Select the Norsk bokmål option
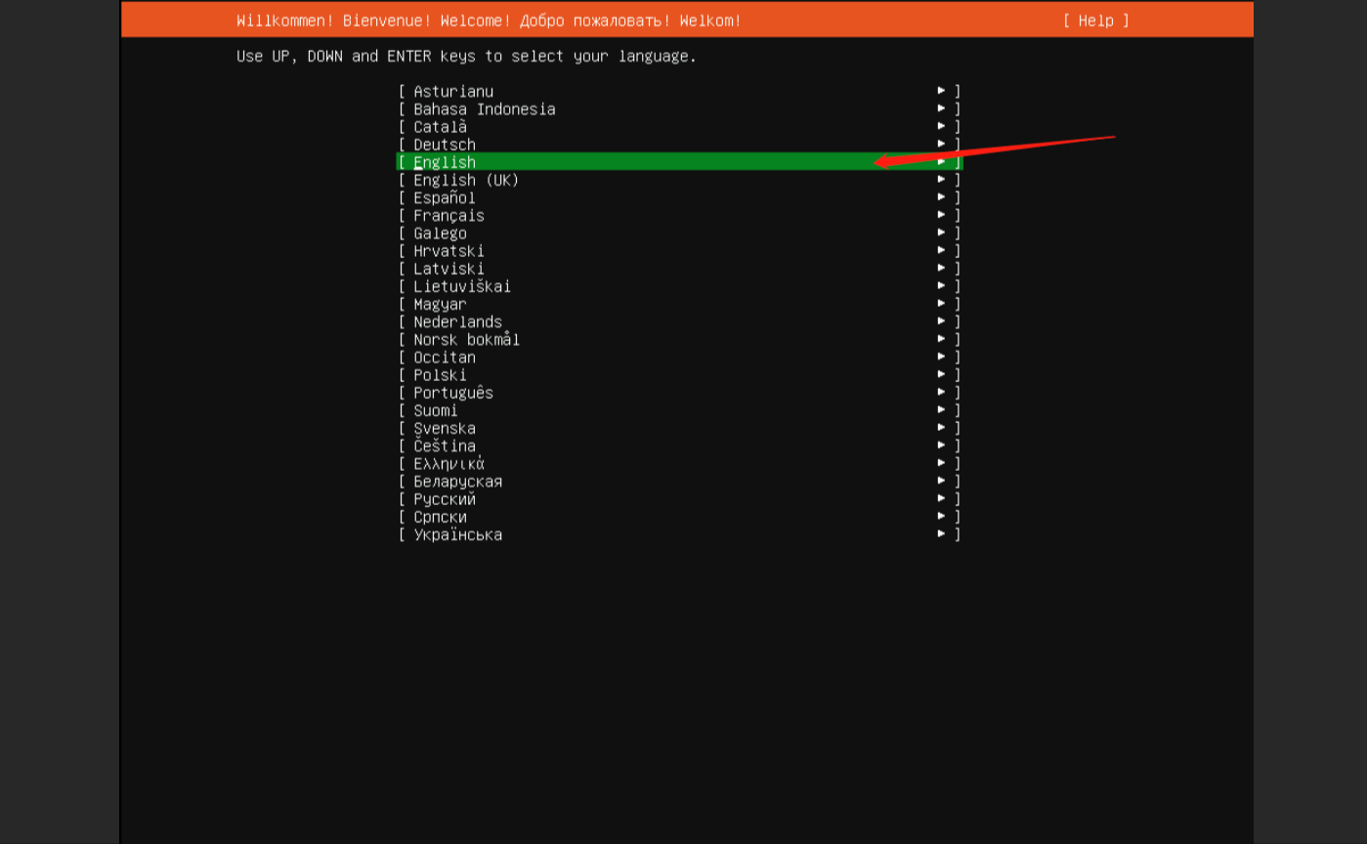1367x844 pixels. [680, 340]
